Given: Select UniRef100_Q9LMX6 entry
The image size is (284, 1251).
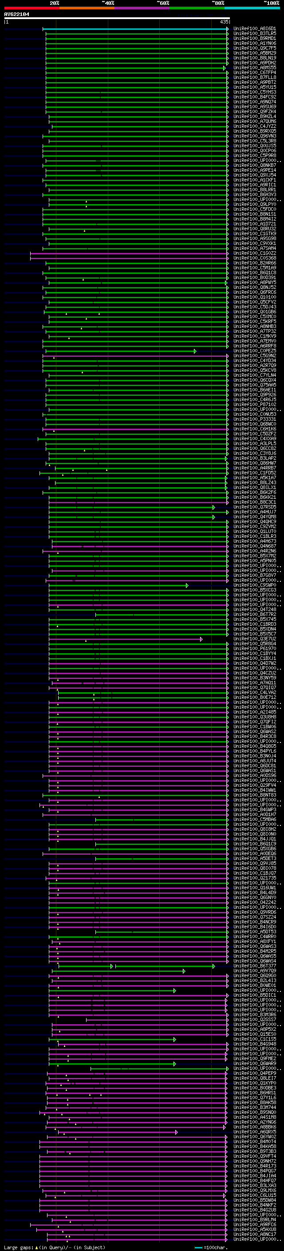Looking at the screenshot, I should [255, 1190].
